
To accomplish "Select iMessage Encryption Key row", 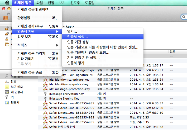I will coord(113,94).
